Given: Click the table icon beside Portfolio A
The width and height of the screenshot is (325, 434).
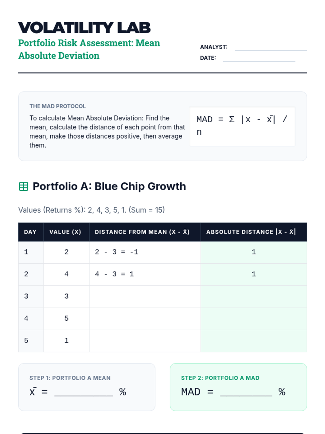Looking at the screenshot, I should pos(24,187).
